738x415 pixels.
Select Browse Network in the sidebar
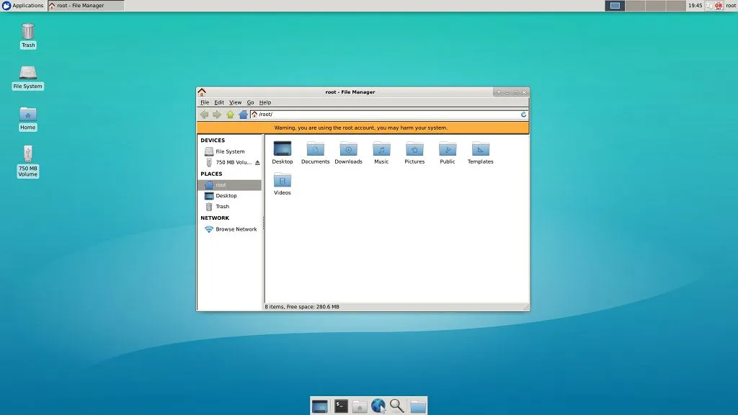click(x=236, y=229)
